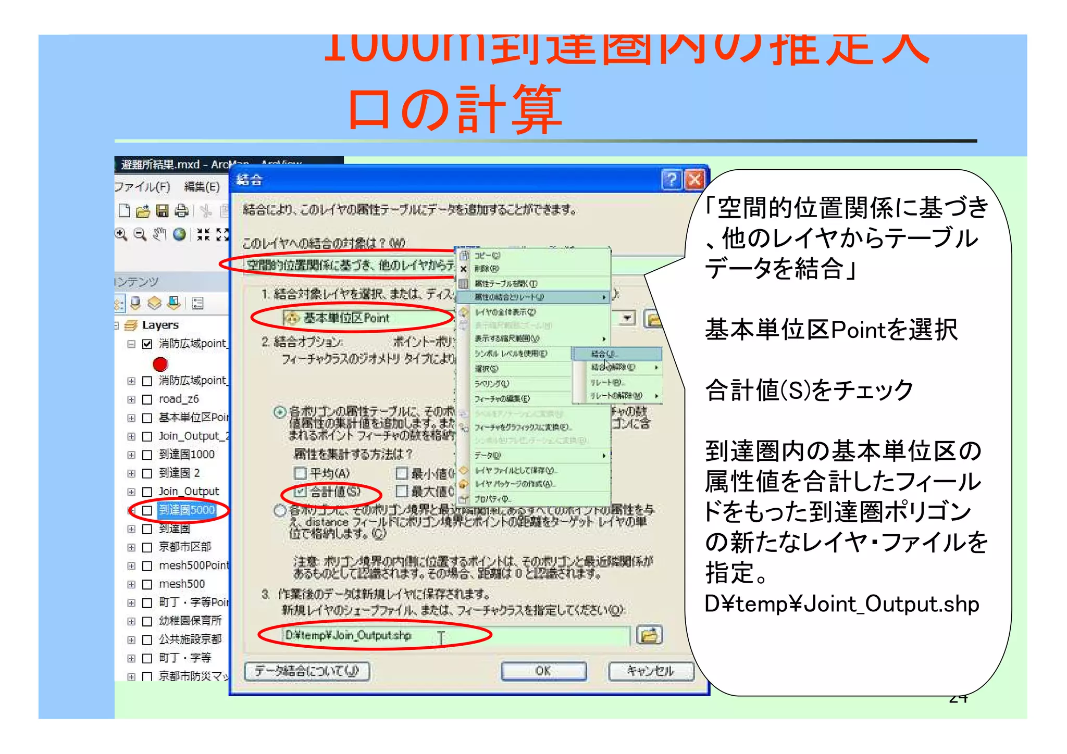Viewport: 1067px width, 754px height.
Task: Check the road_z6 layer checkbox
Action: pos(147,400)
